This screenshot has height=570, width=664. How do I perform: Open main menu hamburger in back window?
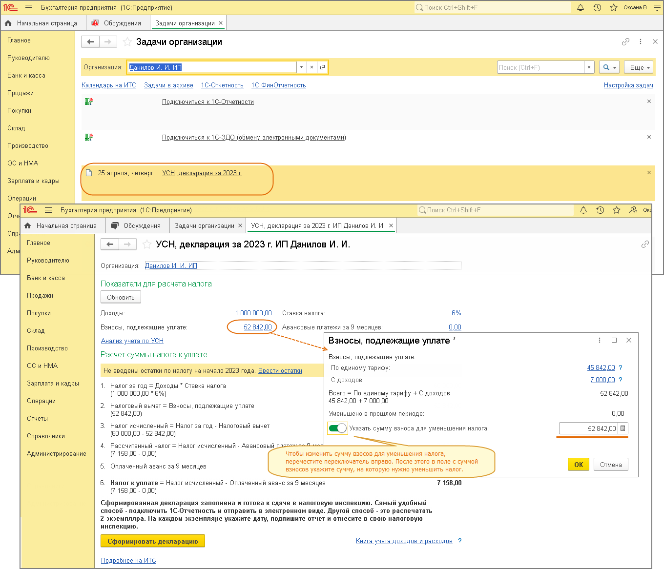[29, 7]
